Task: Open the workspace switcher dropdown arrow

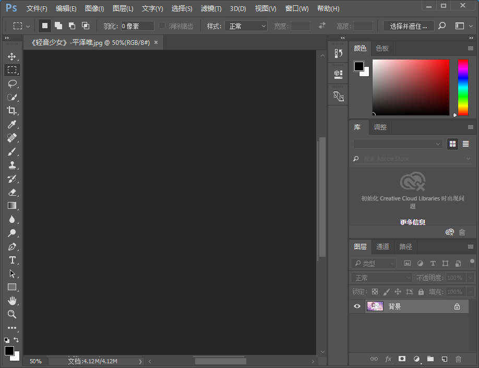Action: 471,26
